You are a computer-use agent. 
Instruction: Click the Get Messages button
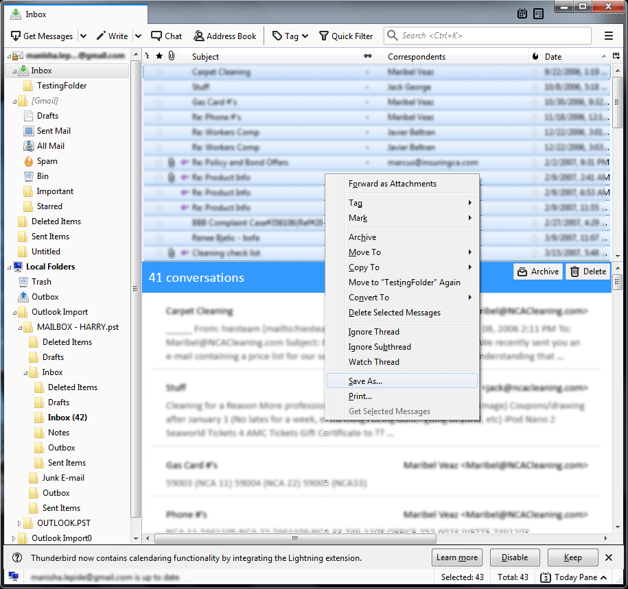[x=42, y=36]
